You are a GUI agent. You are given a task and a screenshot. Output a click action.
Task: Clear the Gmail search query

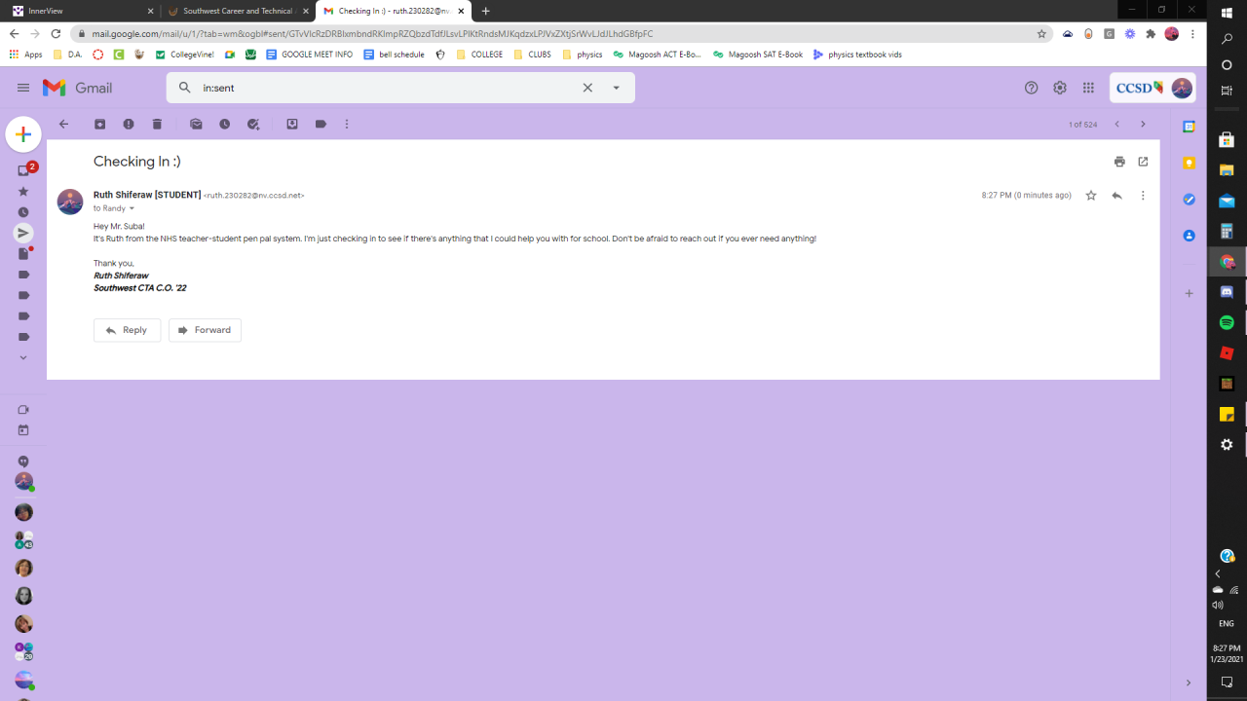pyautogui.click(x=587, y=88)
